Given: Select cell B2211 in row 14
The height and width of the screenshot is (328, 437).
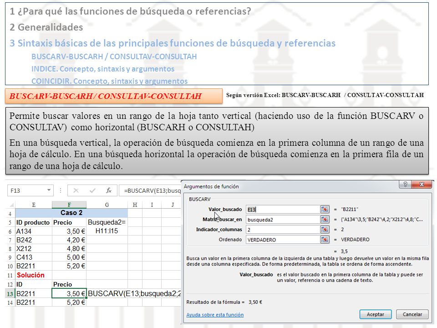Looking at the screenshot, I should tap(34, 302).
